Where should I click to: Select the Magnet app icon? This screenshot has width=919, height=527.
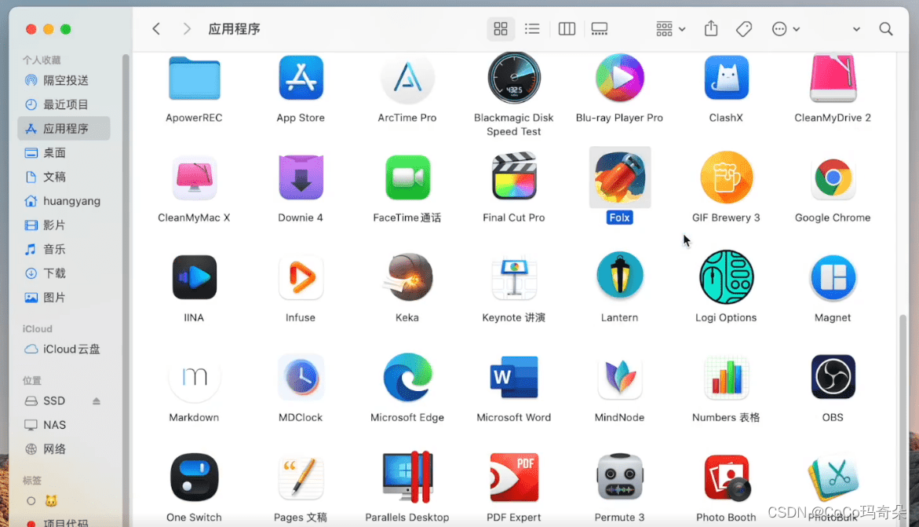tap(833, 277)
